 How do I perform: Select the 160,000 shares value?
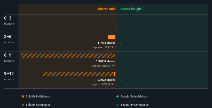(106, 61)
